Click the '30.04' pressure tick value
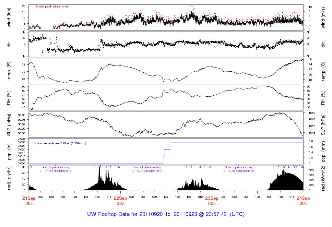This screenshot has width=332, height=227. 22,124
